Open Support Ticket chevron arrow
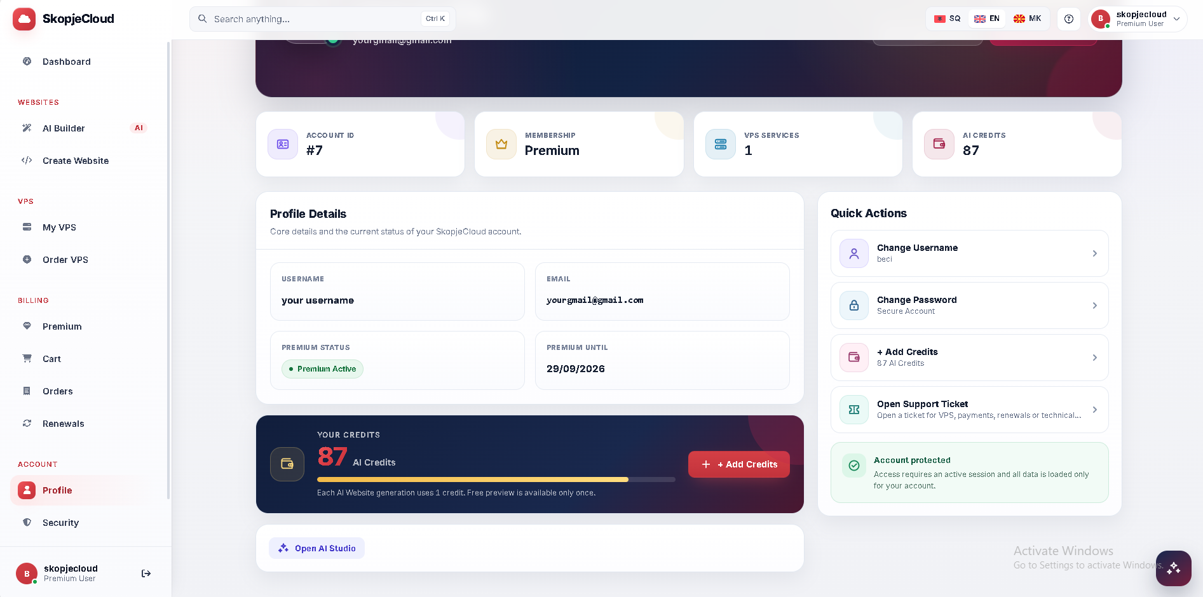 1094,410
